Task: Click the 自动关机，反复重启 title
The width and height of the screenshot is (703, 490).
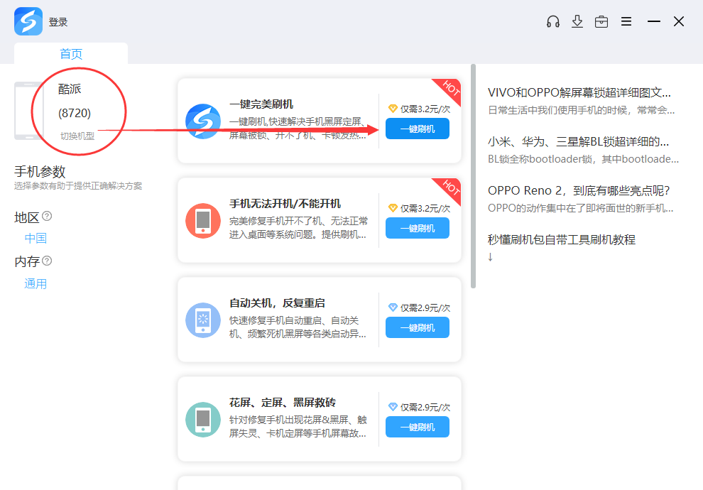Action: coord(277,303)
